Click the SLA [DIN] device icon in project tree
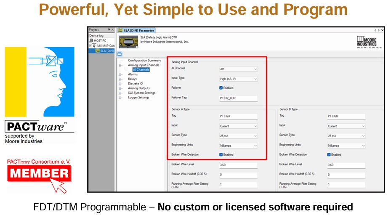The width and height of the screenshot is (388, 215). 98,51
